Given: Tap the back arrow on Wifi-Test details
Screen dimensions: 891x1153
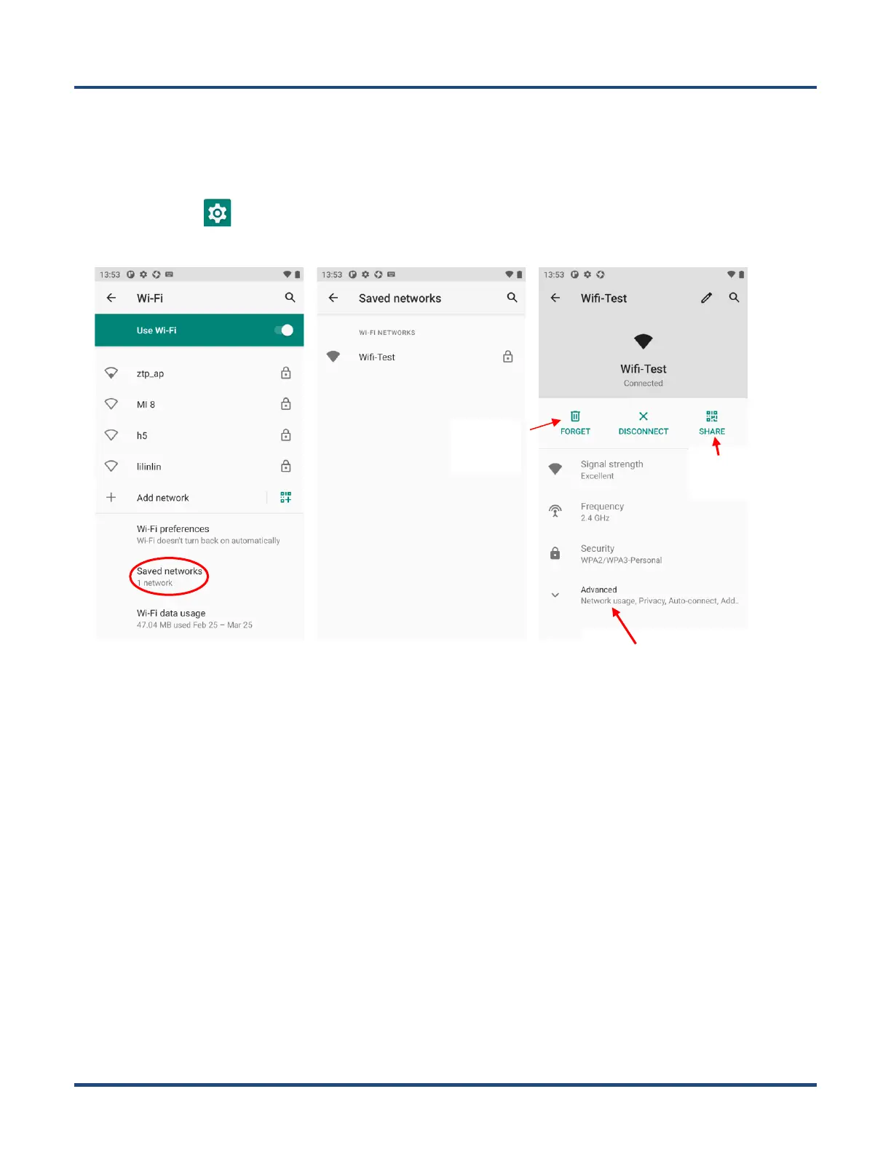Looking at the screenshot, I should [555, 298].
